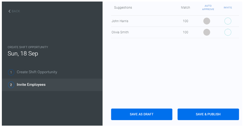Screen dimensions: 244x129
Task: Toggle auto approve for John Harris
Action: (x=207, y=21)
